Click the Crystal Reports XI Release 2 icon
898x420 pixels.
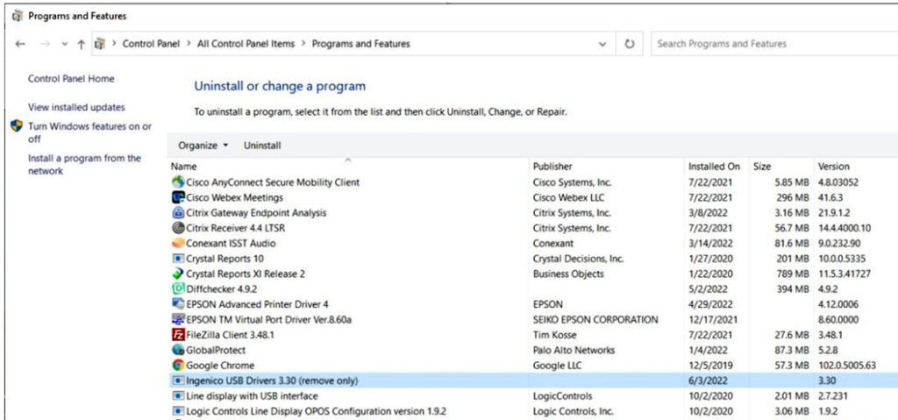tap(178, 274)
